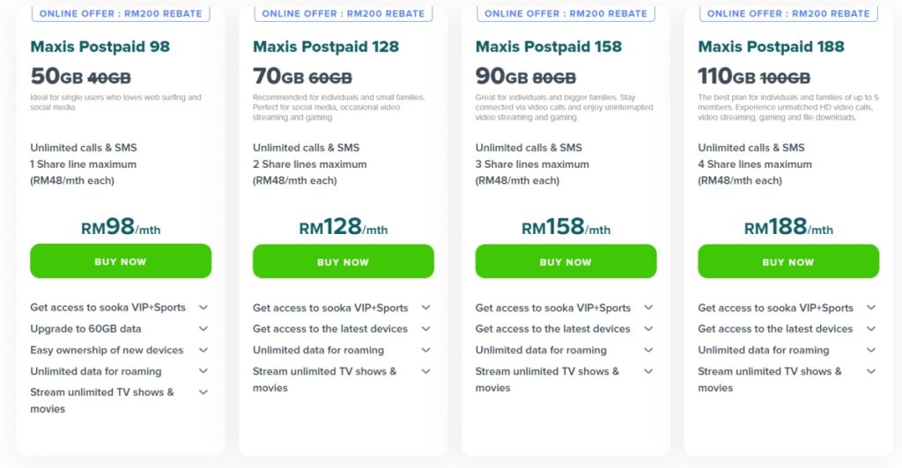Expand roaming data chevron in Postpaid 128

click(x=425, y=350)
